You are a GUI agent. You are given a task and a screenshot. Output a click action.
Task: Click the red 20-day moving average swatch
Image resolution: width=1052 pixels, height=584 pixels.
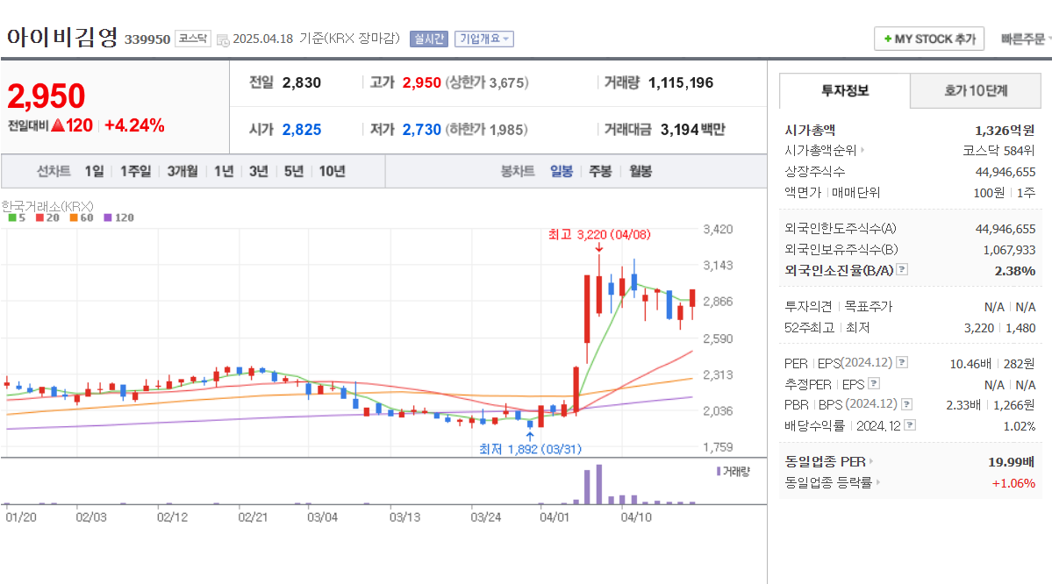pos(39,218)
